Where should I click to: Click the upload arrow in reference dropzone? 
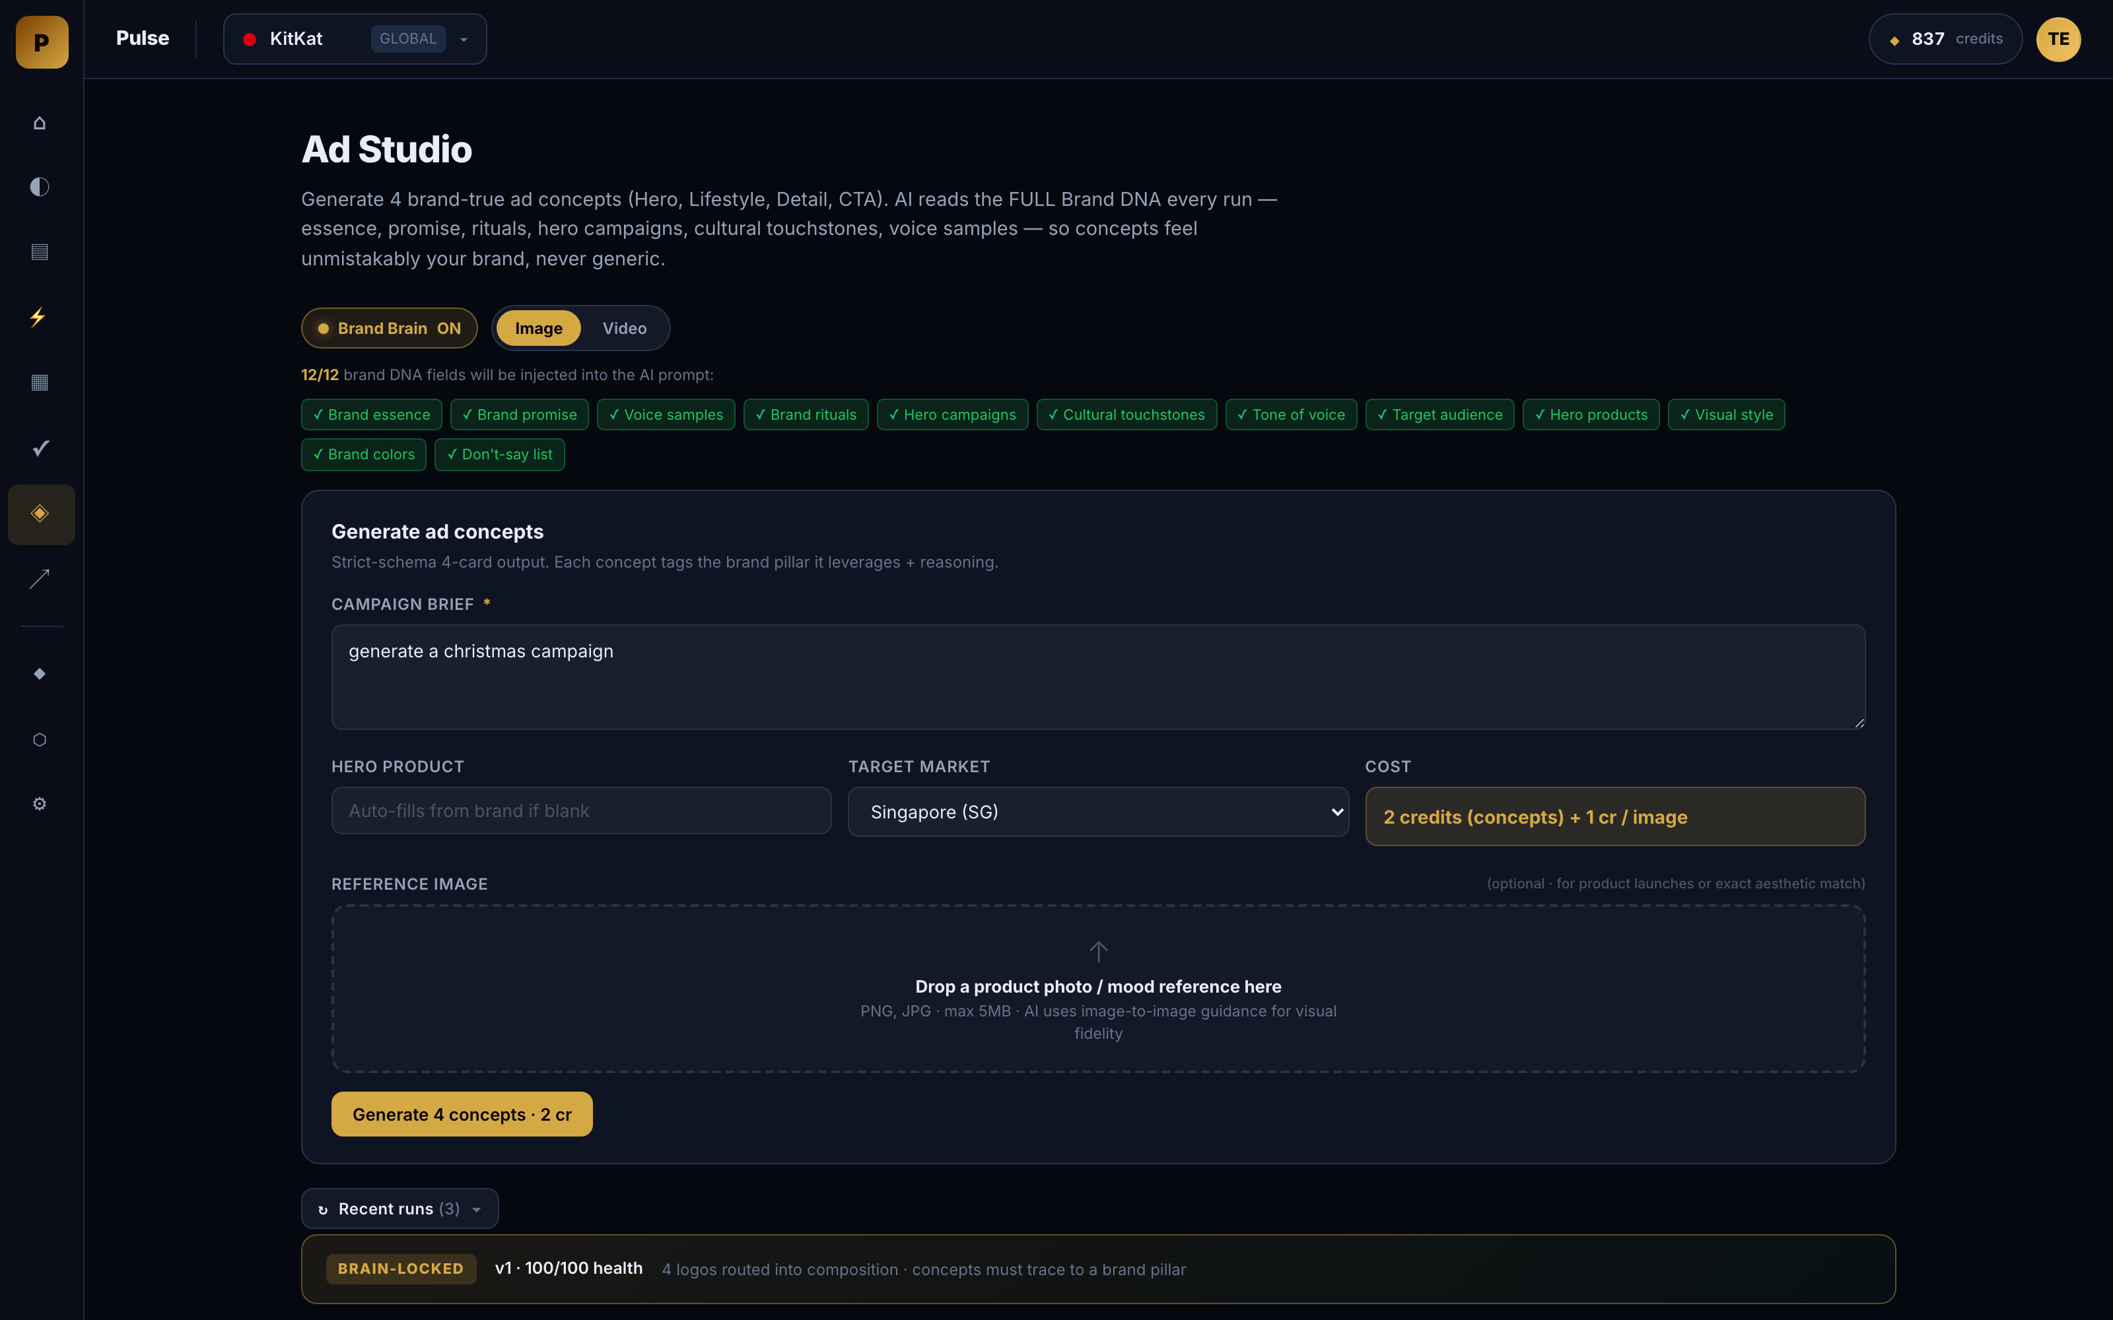1098,950
